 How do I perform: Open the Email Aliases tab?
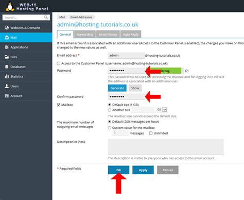pyautogui.click(x=108, y=35)
